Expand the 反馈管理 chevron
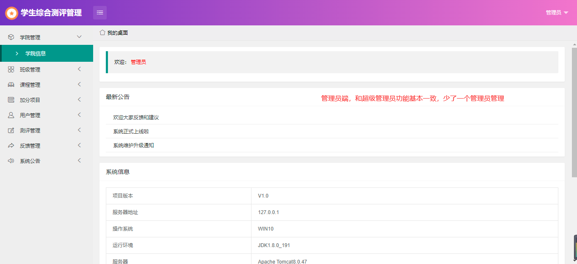Image resolution: width=577 pixels, height=264 pixels. tap(79, 145)
